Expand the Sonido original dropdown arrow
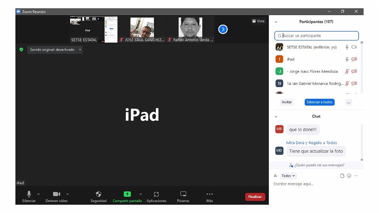This screenshot has width=379, height=213. [x=80, y=50]
